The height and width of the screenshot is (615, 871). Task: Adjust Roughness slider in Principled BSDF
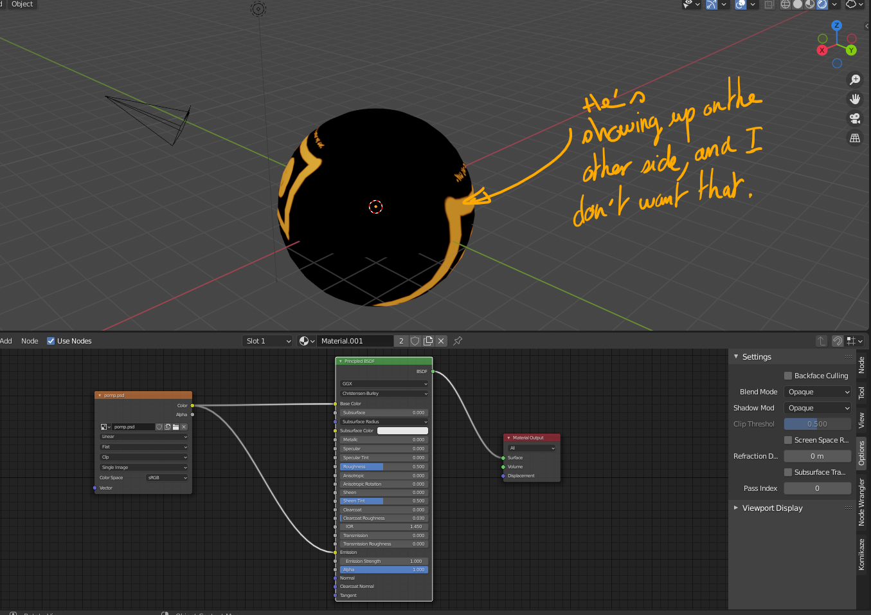384,466
